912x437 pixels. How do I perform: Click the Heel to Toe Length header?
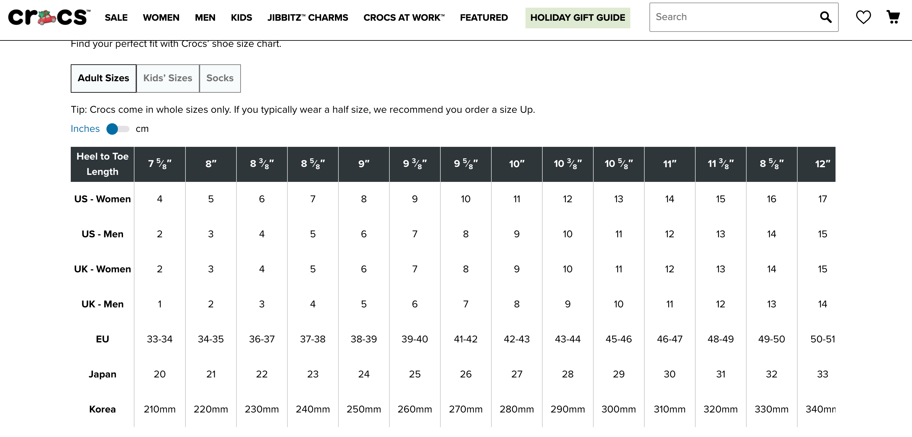102,164
